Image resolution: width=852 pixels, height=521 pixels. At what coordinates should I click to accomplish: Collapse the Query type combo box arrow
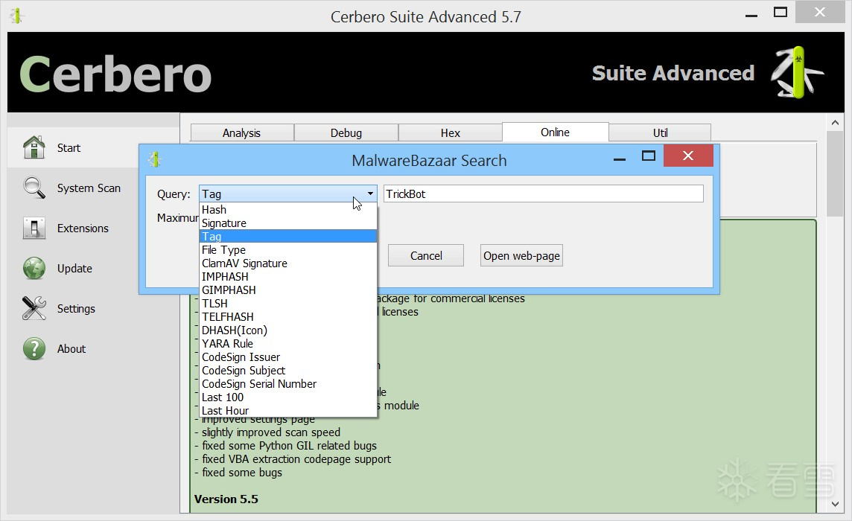(x=370, y=194)
